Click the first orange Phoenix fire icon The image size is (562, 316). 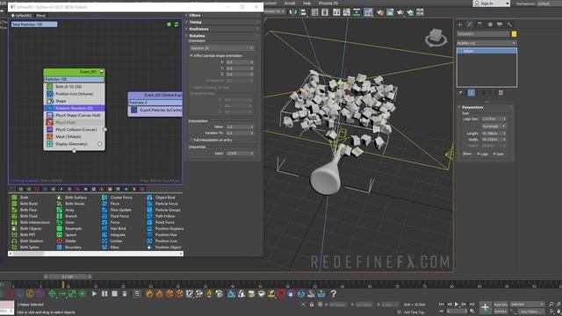149,294
